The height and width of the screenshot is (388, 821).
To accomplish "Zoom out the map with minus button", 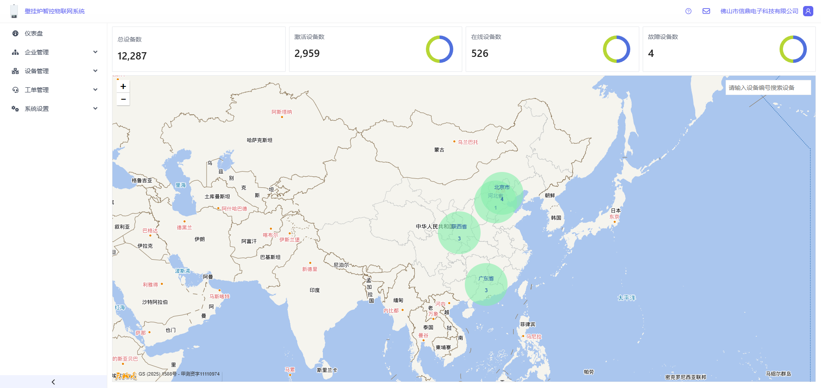I will point(123,99).
